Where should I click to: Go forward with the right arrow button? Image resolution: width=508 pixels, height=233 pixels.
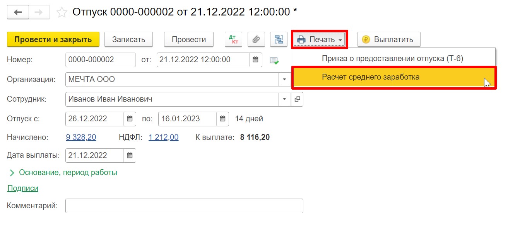click(x=39, y=12)
